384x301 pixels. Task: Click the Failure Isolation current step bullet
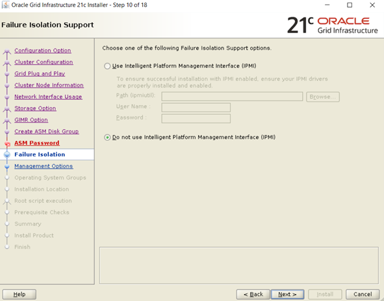7,154
